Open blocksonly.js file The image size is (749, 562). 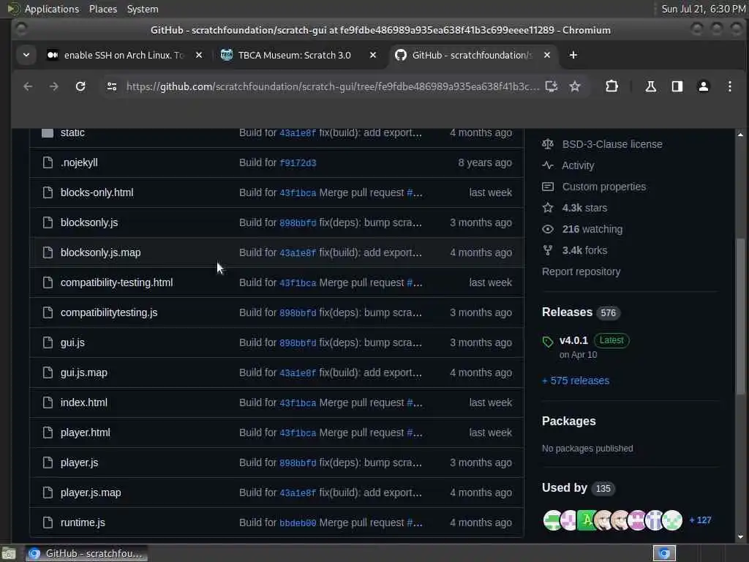click(x=89, y=222)
